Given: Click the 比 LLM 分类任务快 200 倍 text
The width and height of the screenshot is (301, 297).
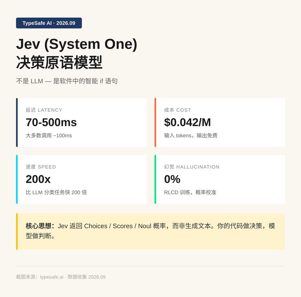Looking at the screenshot, I should 56,192.
